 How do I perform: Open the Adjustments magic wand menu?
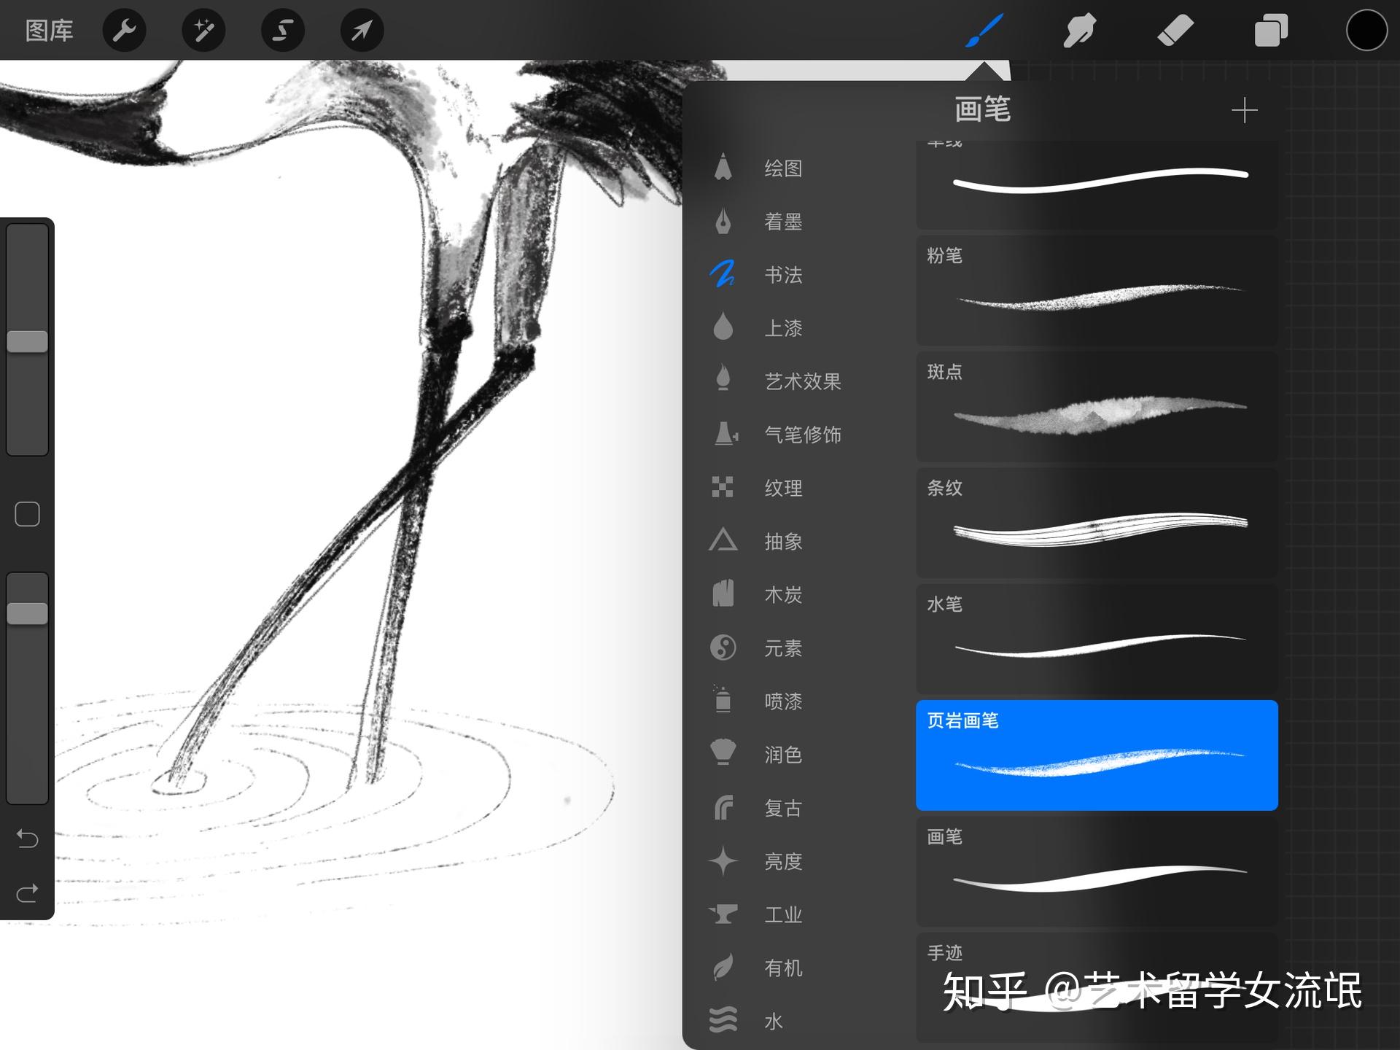coord(203,31)
